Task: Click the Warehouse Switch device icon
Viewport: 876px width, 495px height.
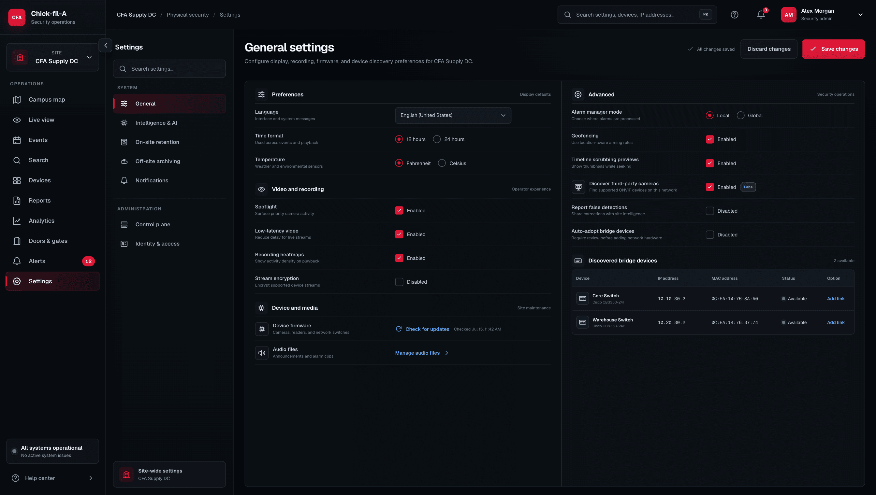Action: (x=582, y=322)
